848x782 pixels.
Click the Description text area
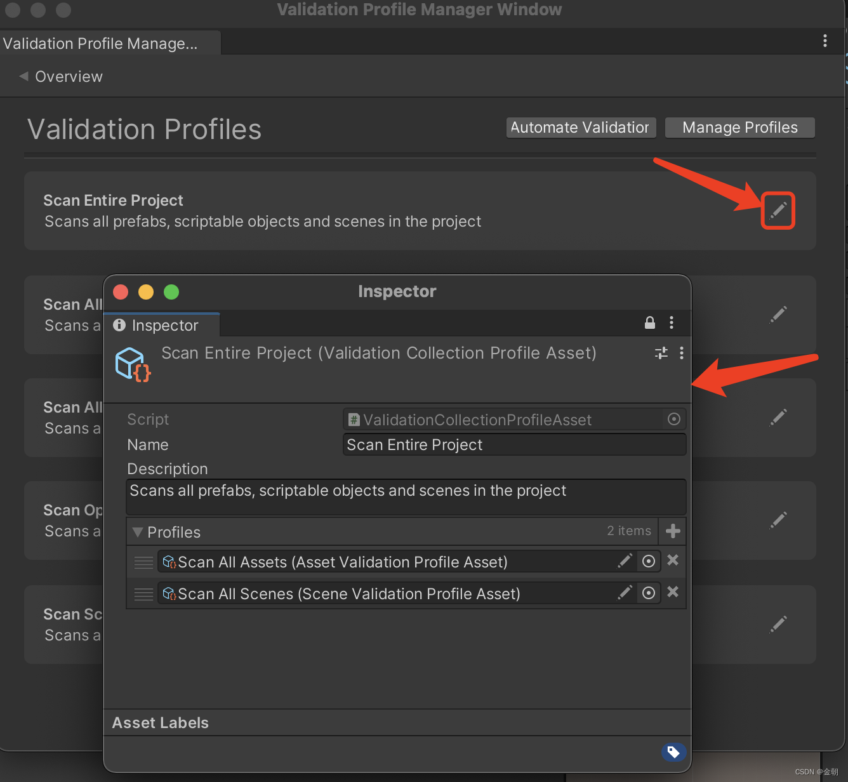[406, 496]
